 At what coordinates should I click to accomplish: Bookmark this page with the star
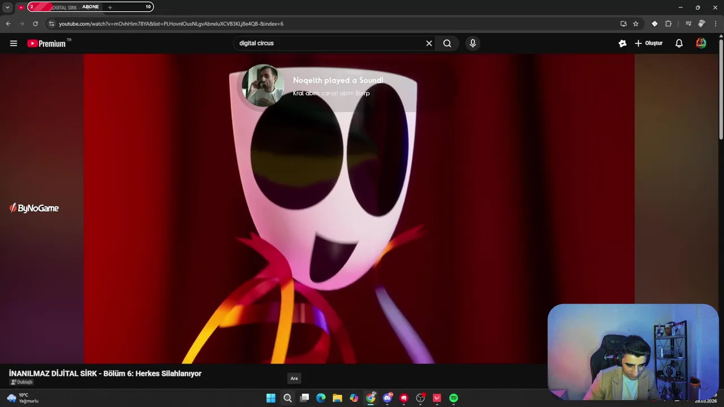(x=636, y=24)
